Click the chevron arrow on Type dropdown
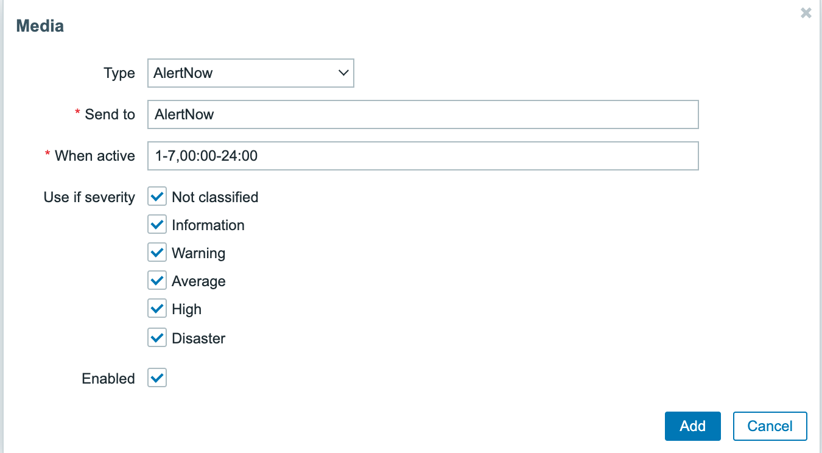This screenshot has width=822, height=453. pyautogui.click(x=343, y=73)
